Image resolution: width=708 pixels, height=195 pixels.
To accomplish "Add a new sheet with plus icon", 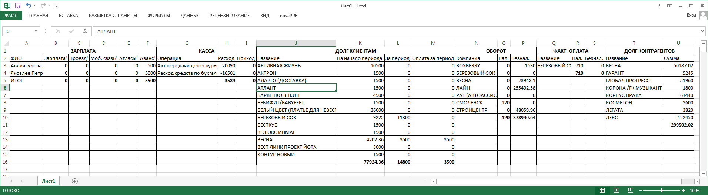I will [x=75, y=181].
